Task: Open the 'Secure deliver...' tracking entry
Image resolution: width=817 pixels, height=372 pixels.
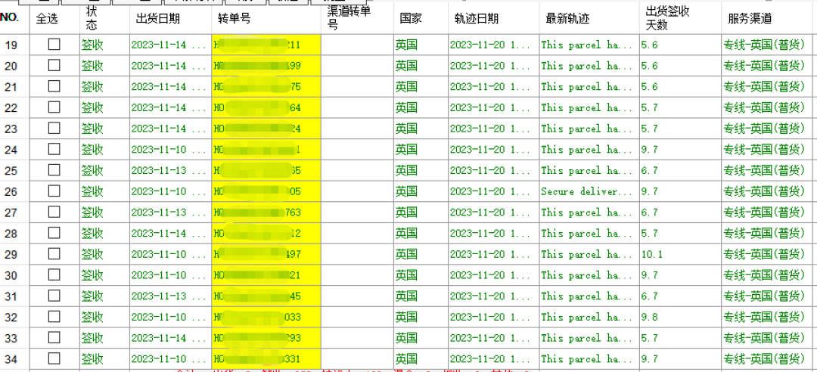Action: pyautogui.click(x=586, y=191)
